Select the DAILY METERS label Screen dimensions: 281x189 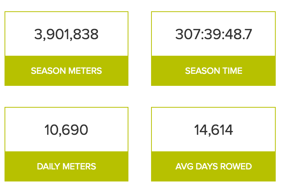click(x=66, y=166)
